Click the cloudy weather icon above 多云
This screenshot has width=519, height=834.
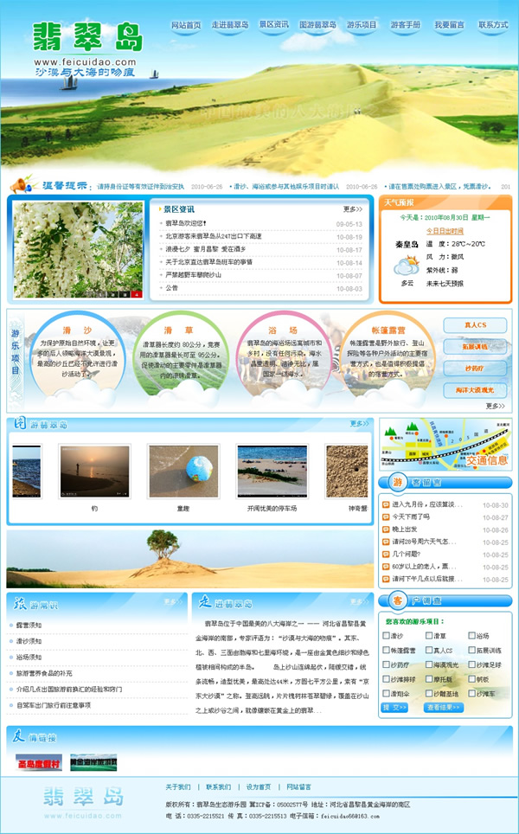(x=407, y=270)
